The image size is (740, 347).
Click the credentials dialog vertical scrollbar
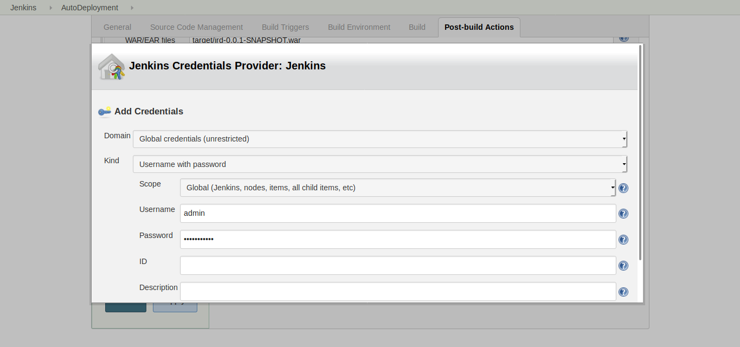point(641,152)
